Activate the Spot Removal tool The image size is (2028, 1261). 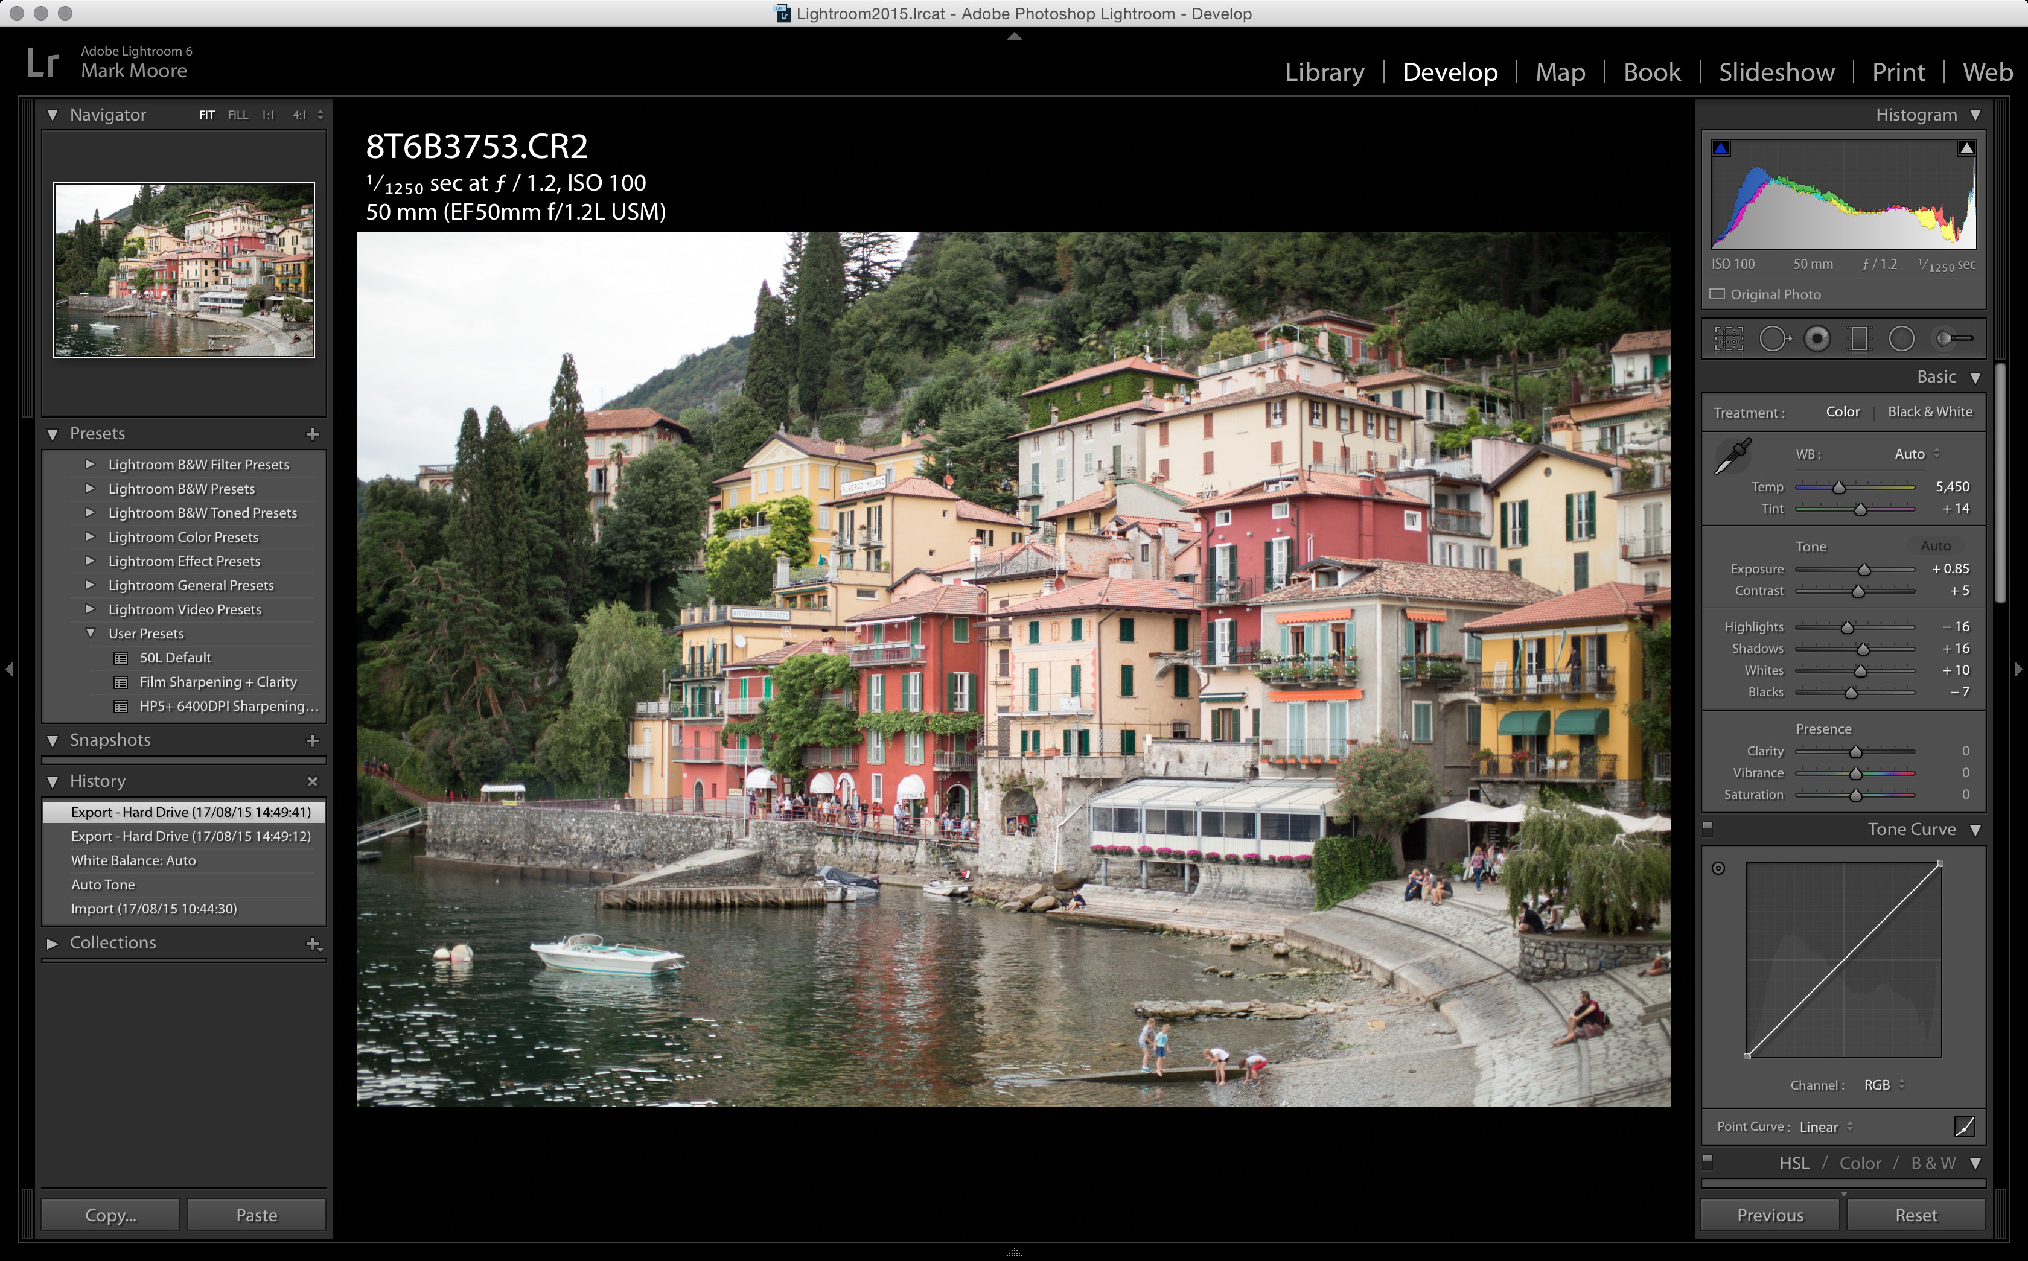(1774, 338)
